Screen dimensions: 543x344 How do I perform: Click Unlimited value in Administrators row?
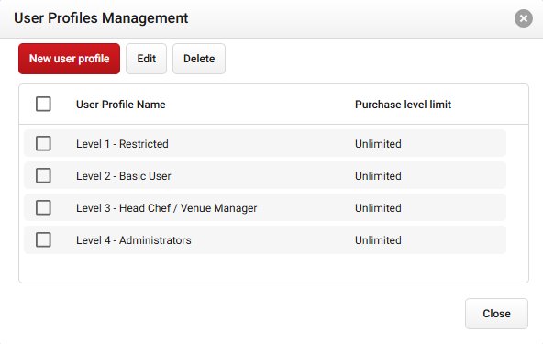(378, 240)
